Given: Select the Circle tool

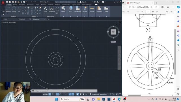Looking at the screenshot, I should (14, 9).
